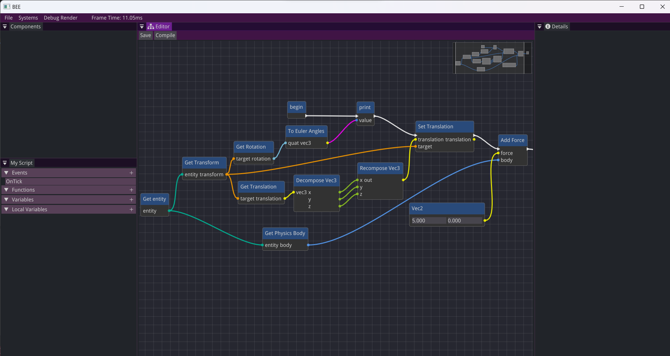Click the Editor tab hierarchy icon

pos(151,27)
